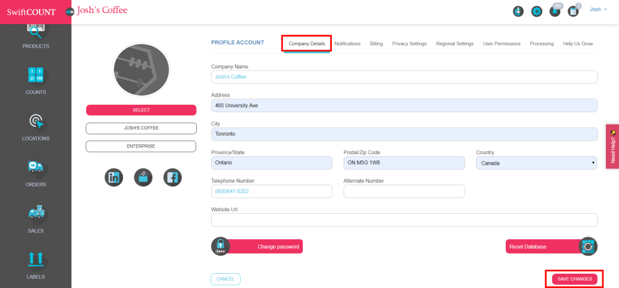Image resolution: width=619 pixels, height=288 pixels.
Task: Click the Postal/Zip Code field
Action: pyautogui.click(x=404, y=163)
